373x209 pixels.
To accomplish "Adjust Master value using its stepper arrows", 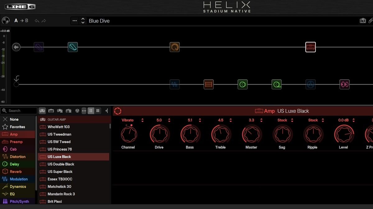I will [x=261, y=120].
